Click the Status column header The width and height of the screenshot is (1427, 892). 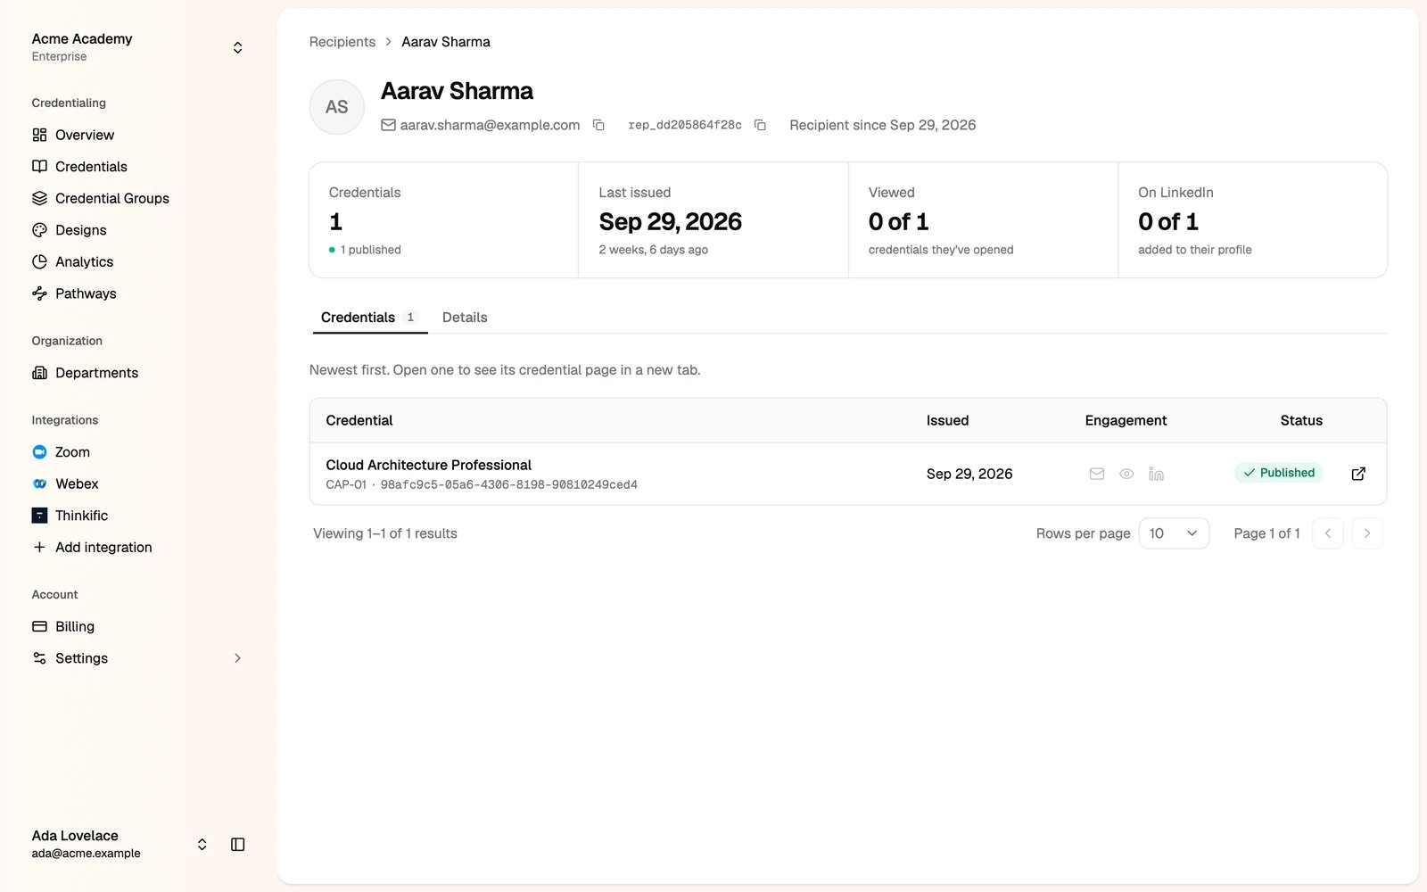coord(1301,420)
